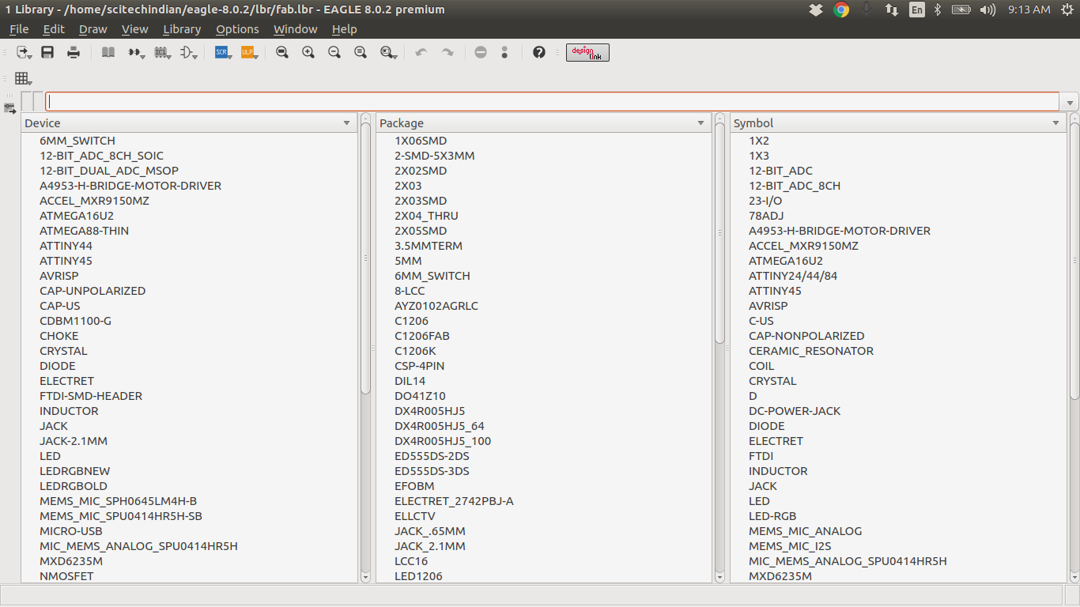Image resolution: width=1080 pixels, height=607 pixels.
Task: Open the Draw menu
Action: [93, 29]
